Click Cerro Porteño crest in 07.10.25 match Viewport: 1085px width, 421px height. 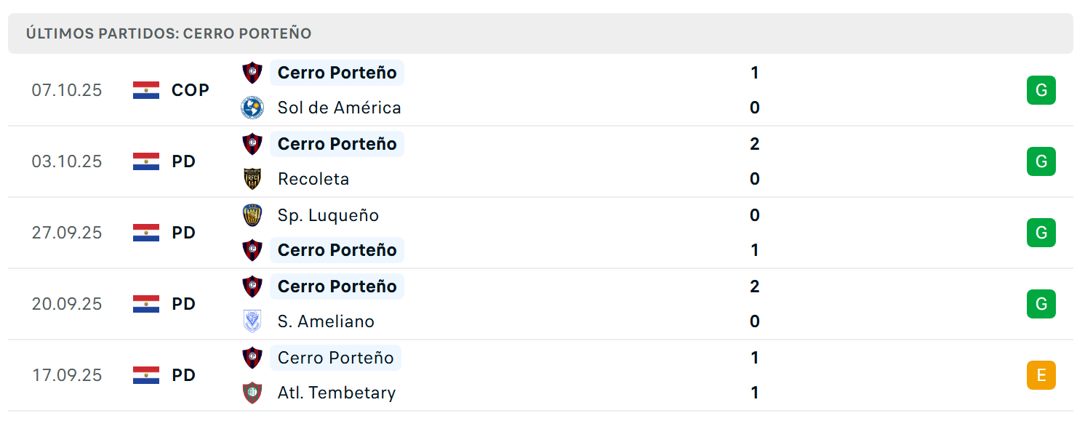coord(252,73)
